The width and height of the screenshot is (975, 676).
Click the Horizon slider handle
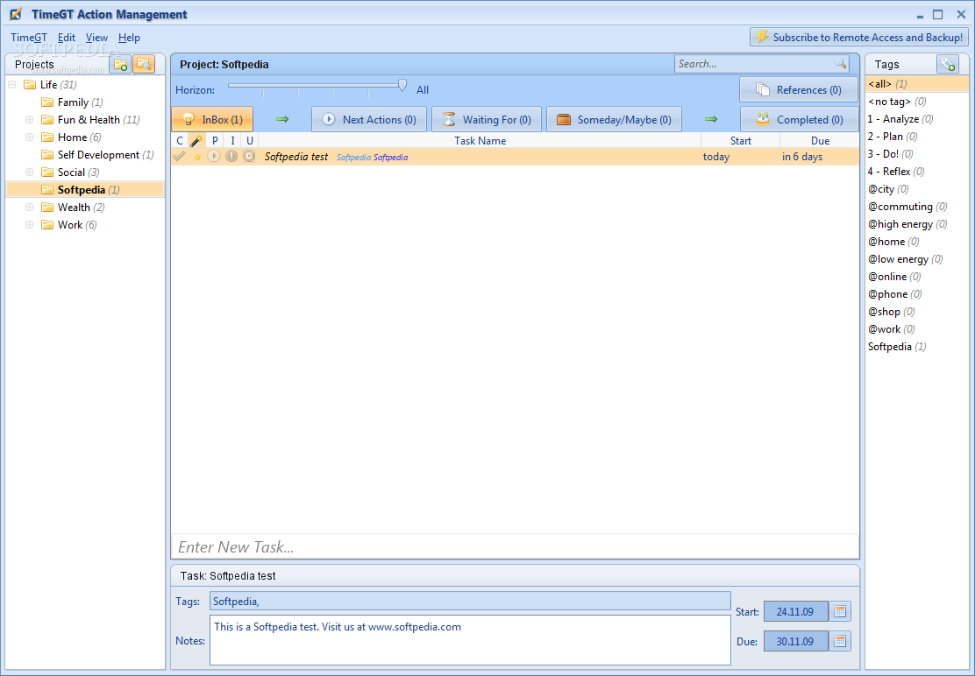click(402, 85)
